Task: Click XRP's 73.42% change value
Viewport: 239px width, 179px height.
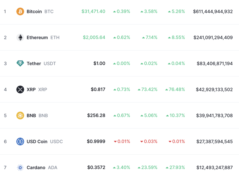Action: click(149, 89)
